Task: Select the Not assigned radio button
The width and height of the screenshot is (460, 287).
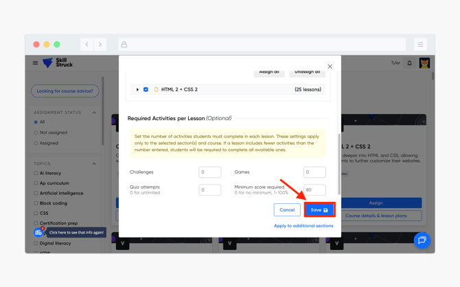Action: coord(36,133)
